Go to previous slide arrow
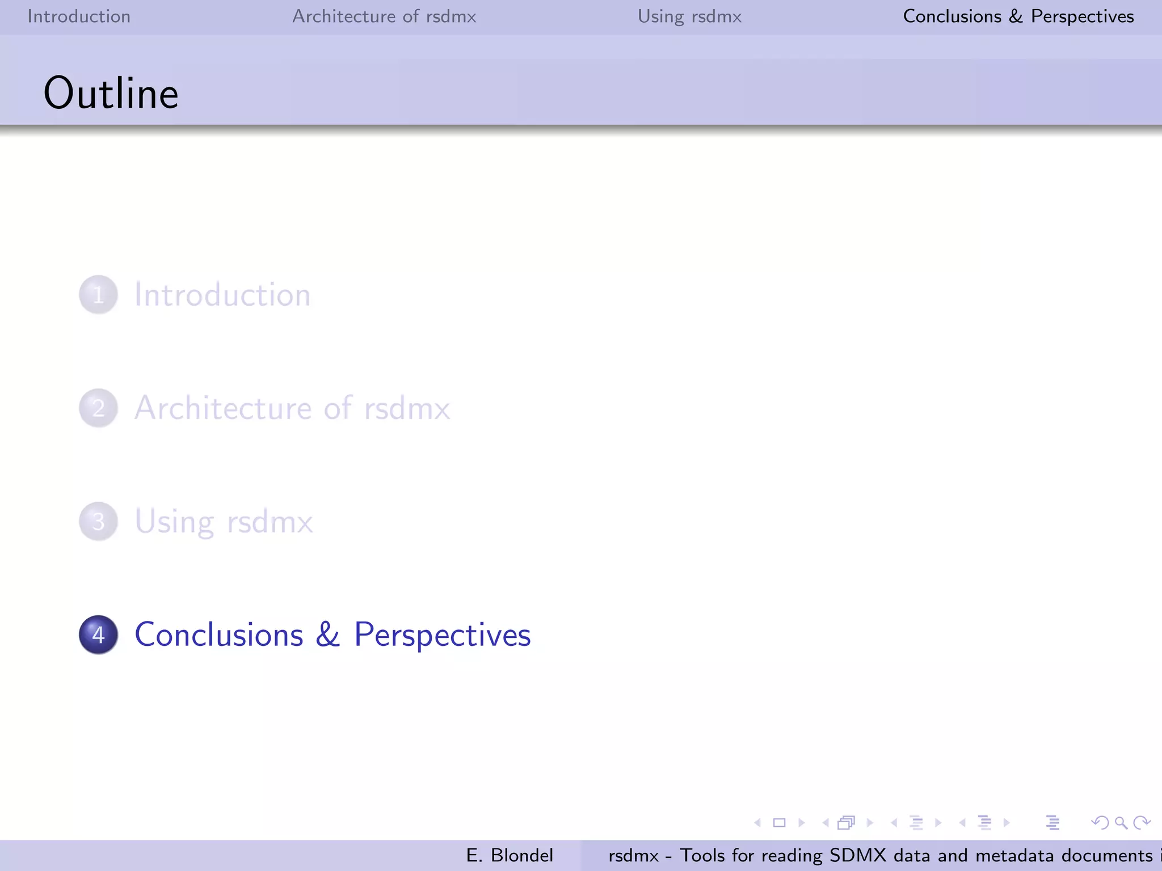 pos(757,823)
